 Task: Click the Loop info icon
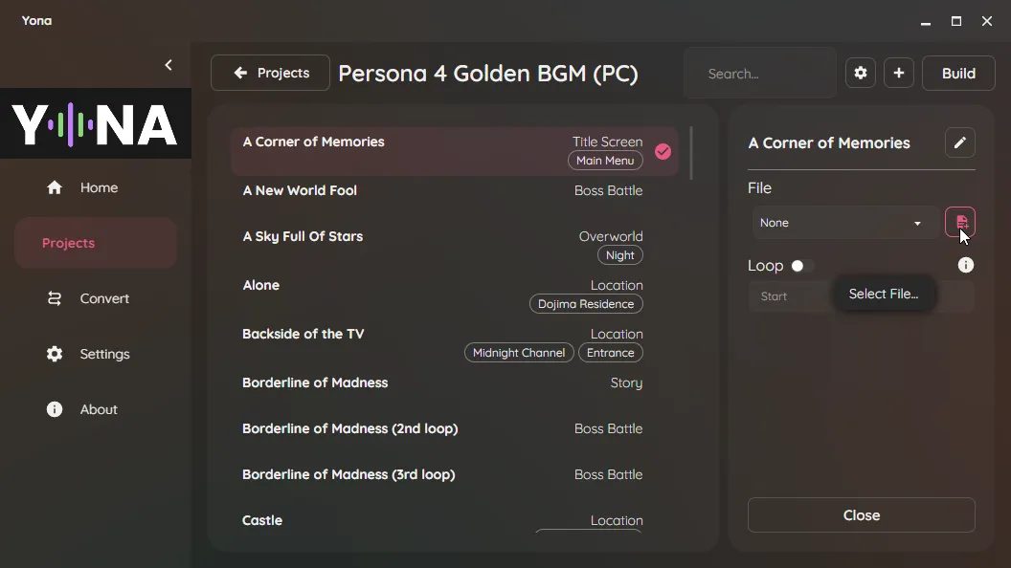click(966, 265)
